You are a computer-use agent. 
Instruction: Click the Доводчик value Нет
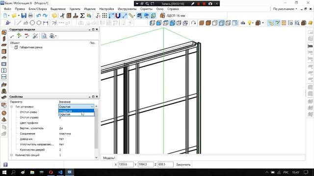pyautogui.click(x=61, y=139)
